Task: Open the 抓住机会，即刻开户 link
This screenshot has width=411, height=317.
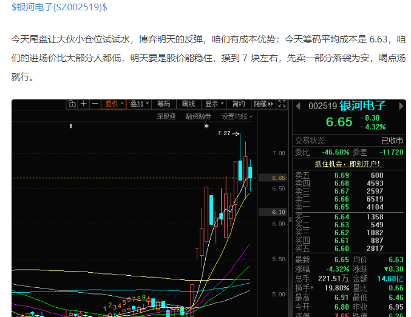Action: click(349, 164)
